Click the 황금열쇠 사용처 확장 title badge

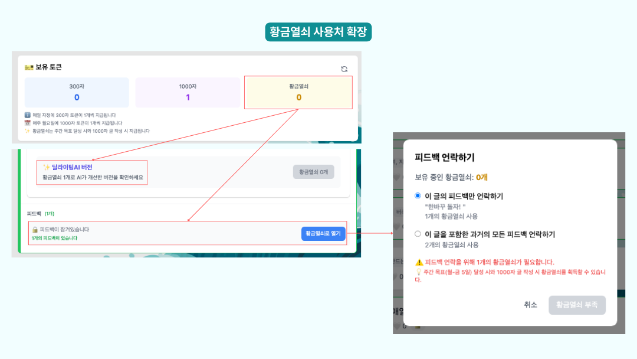click(x=318, y=32)
